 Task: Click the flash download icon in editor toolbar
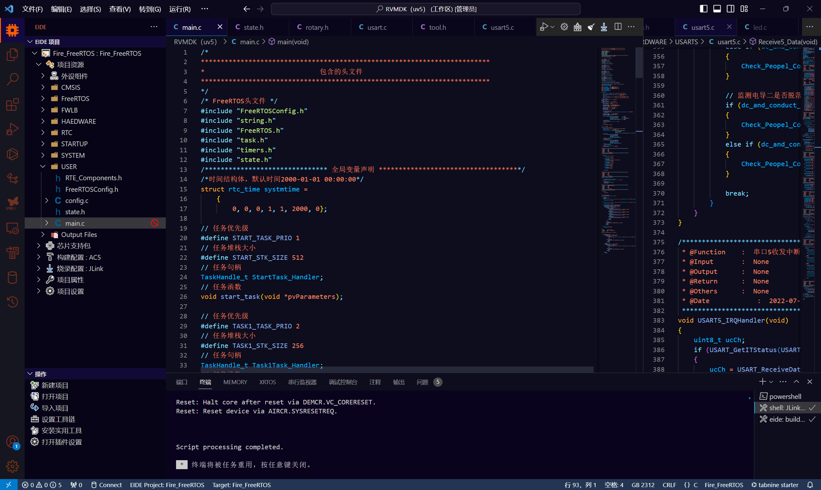[604, 27]
